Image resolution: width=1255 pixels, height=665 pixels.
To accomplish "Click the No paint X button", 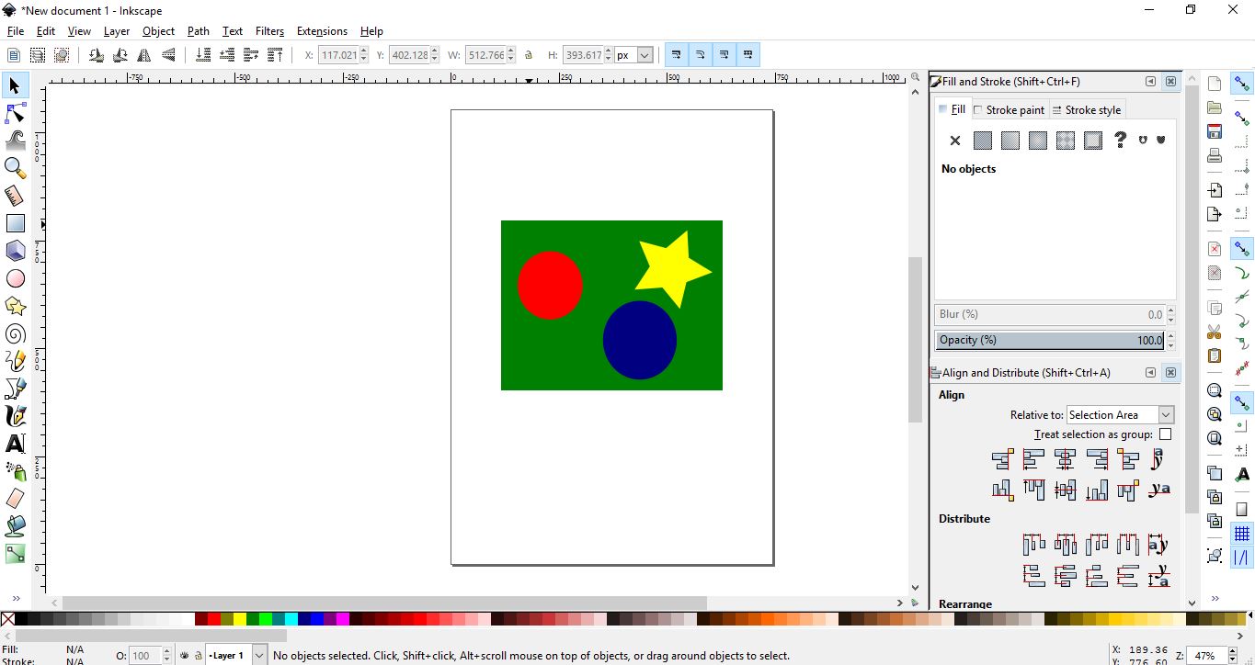I will click(x=955, y=141).
